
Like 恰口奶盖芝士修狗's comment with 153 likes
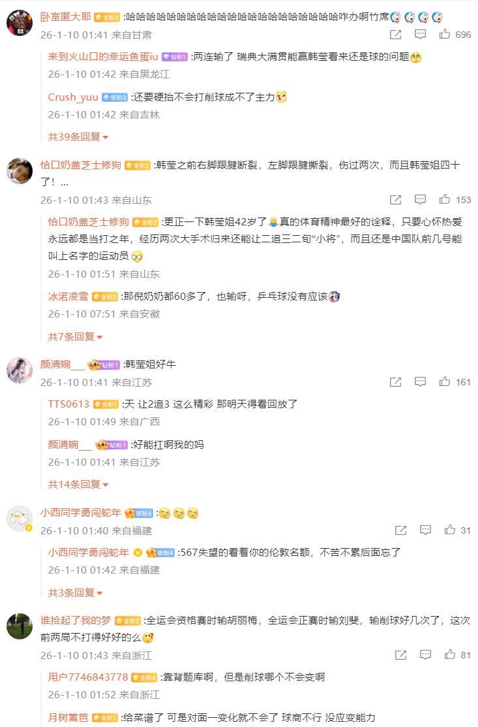pyautogui.click(x=445, y=199)
